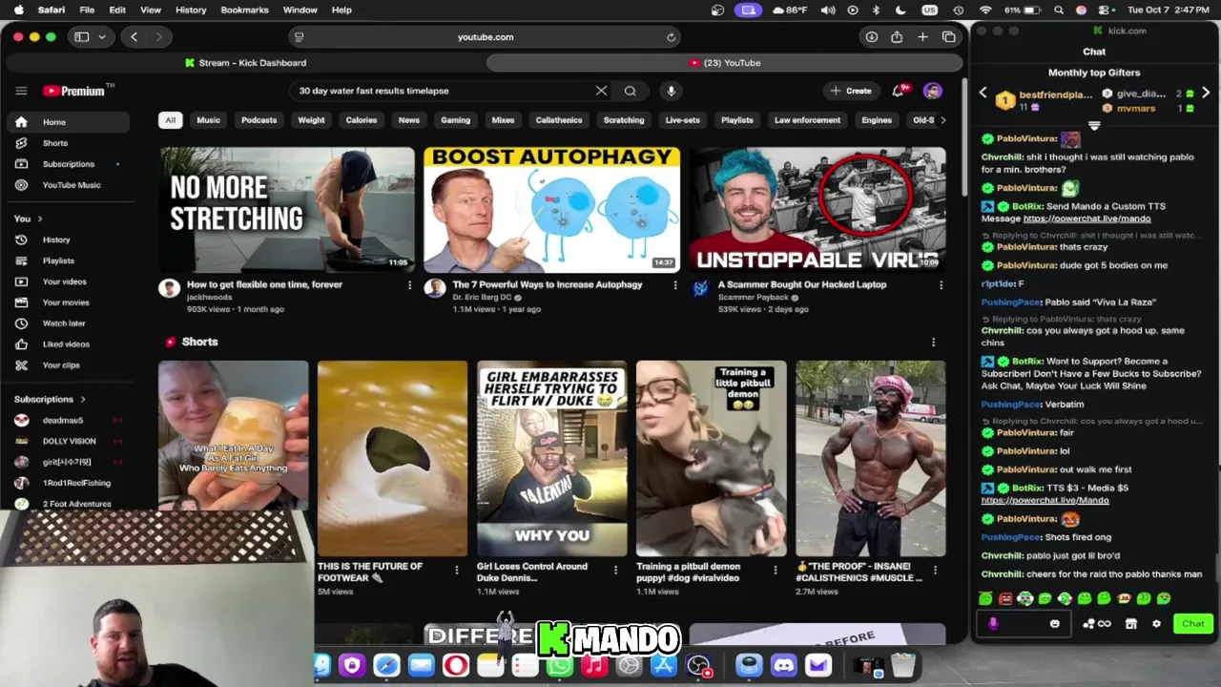The image size is (1221, 687).
Task: Open the Safari History menu
Action: [x=191, y=10]
